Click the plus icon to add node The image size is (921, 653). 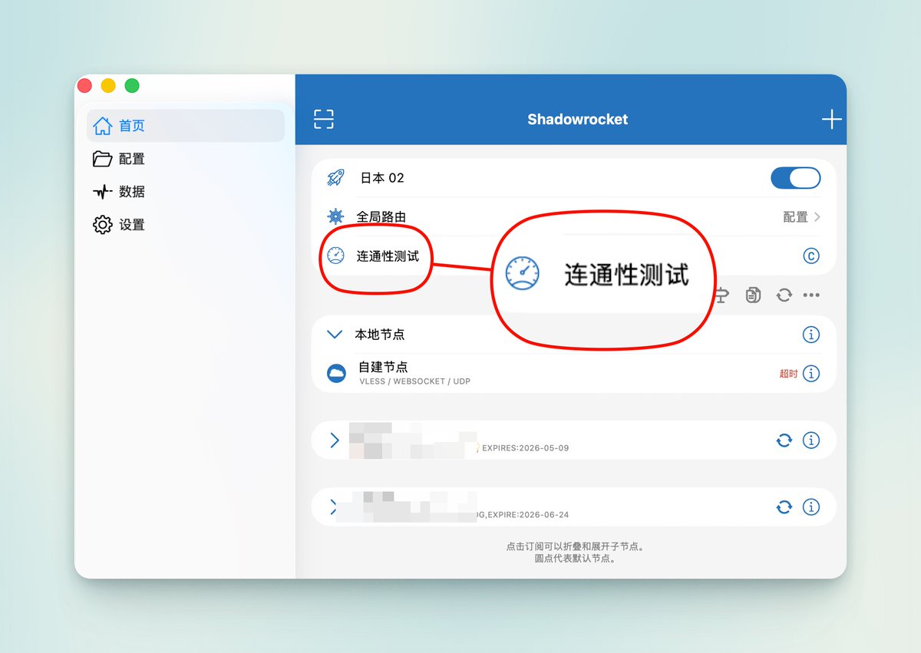(831, 119)
